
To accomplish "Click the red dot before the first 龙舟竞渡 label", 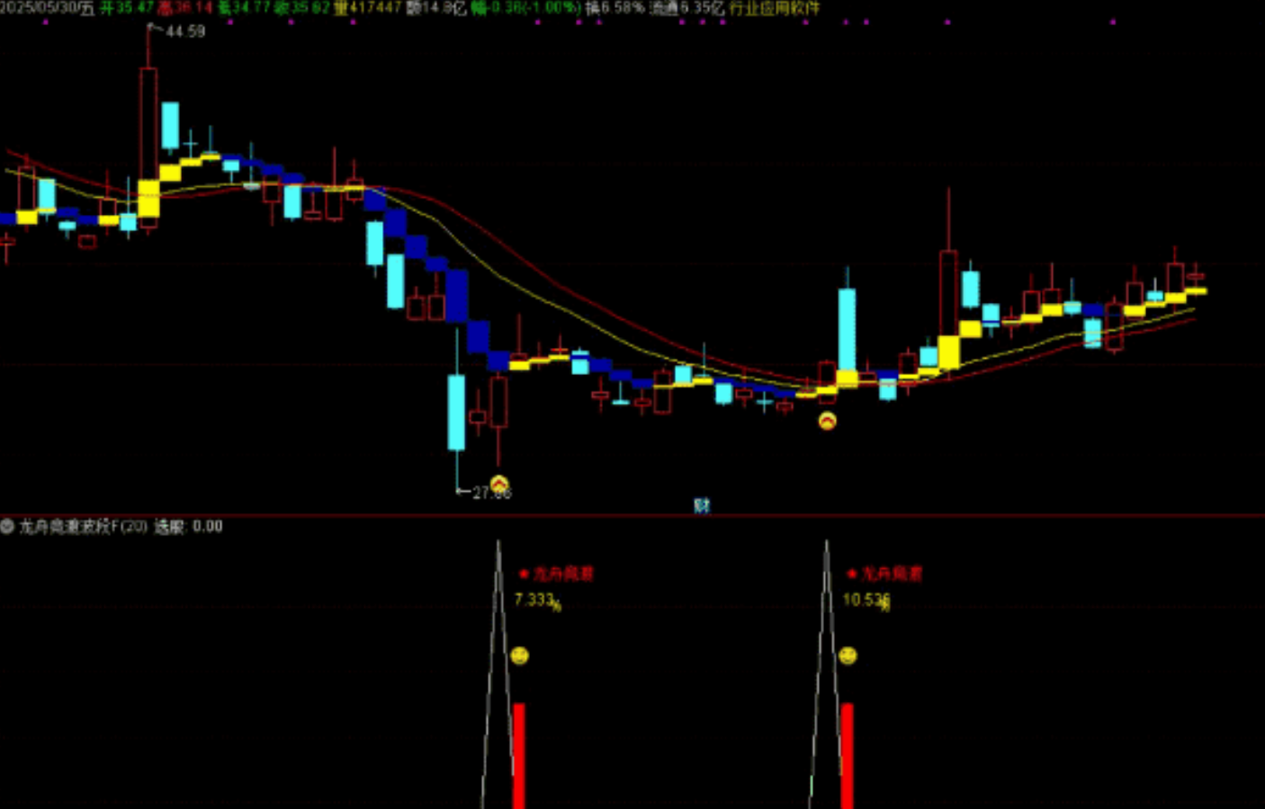I will pos(524,573).
